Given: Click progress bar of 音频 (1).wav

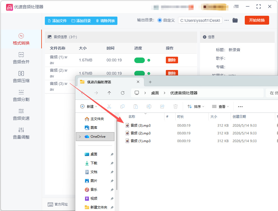Looking at the screenshot, I should click(140, 60).
